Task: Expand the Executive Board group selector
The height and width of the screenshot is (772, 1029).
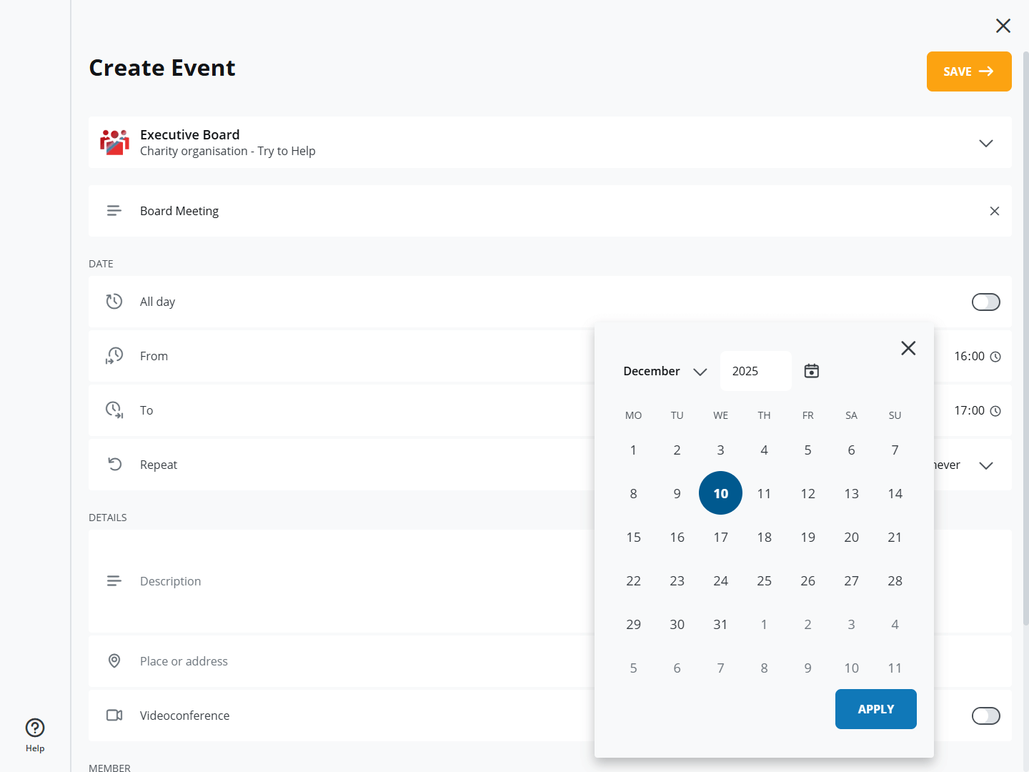Action: pyautogui.click(x=985, y=143)
